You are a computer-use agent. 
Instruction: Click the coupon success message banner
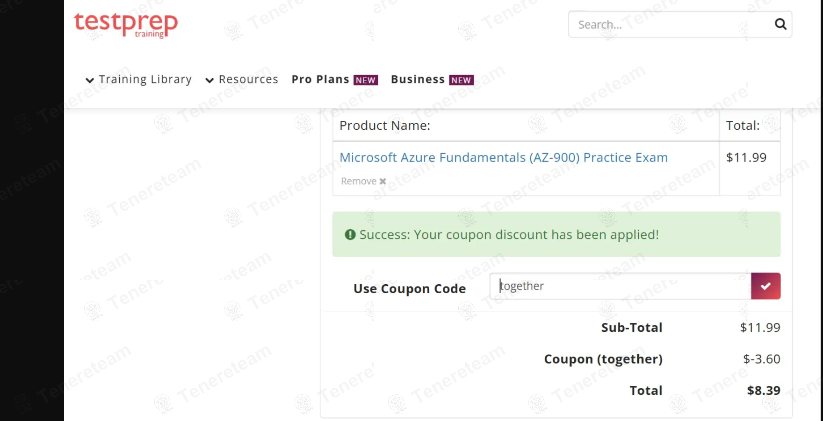tap(556, 234)
